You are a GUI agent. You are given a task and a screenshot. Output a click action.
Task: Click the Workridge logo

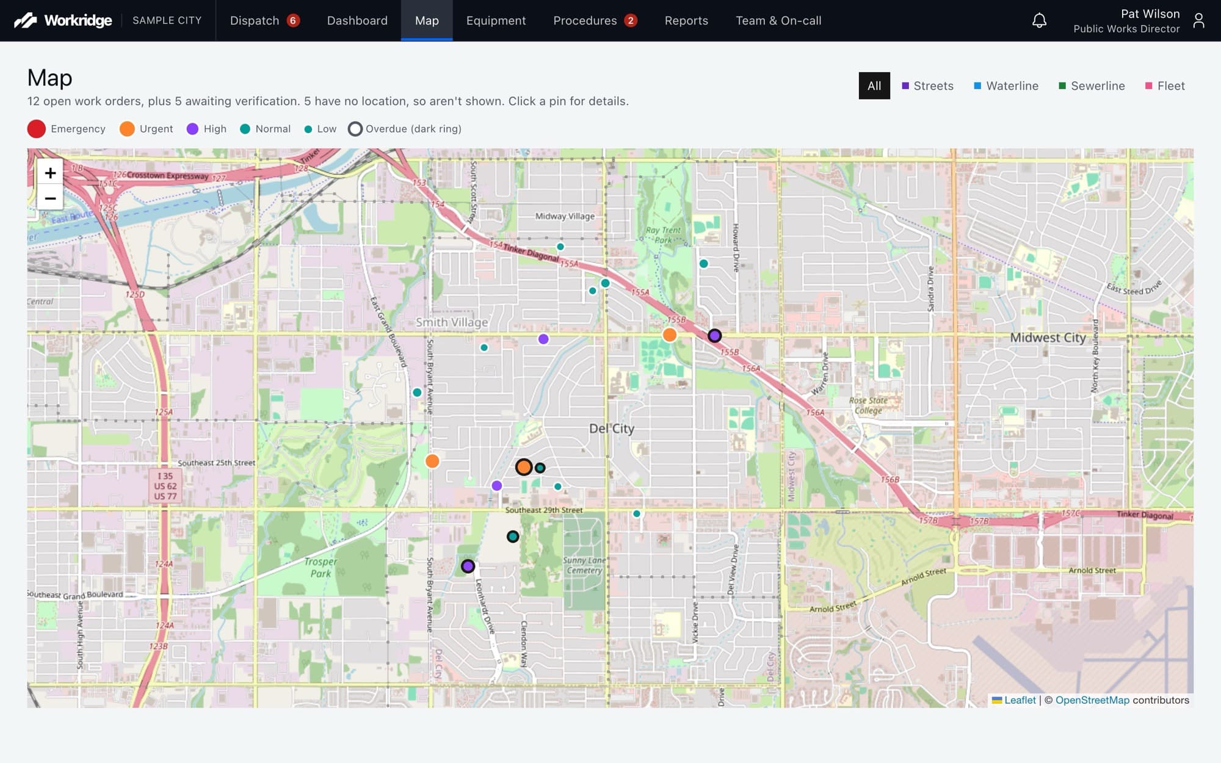coord(63,21)
